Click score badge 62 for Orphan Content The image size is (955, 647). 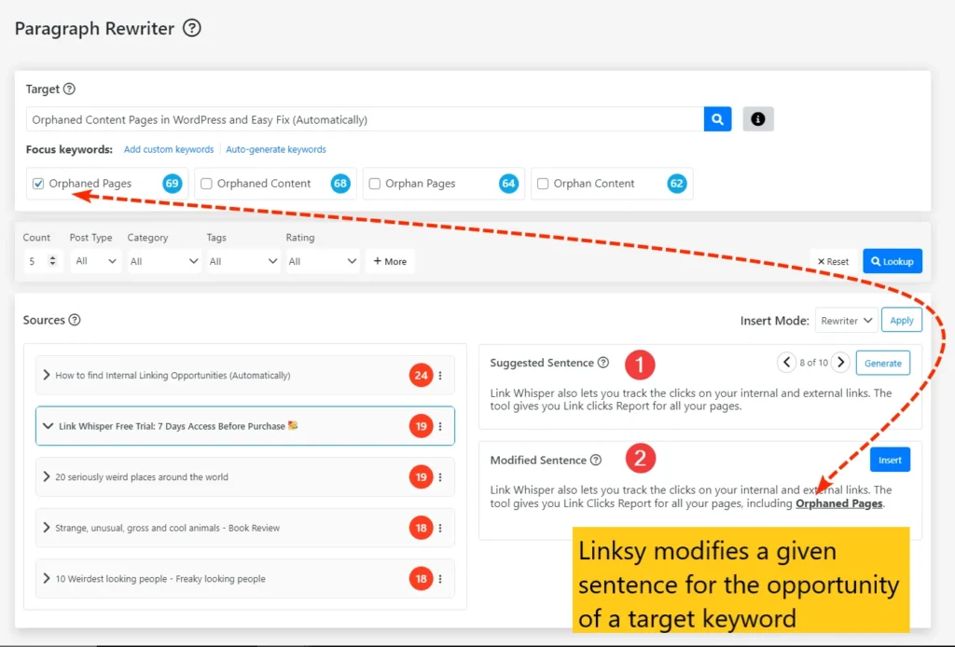pos(677,184)
